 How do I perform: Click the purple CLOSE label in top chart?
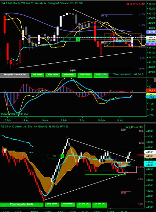tap(142, 47)
